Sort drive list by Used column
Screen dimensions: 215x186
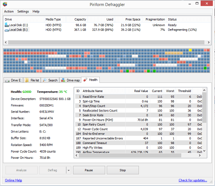coord(101,19)
